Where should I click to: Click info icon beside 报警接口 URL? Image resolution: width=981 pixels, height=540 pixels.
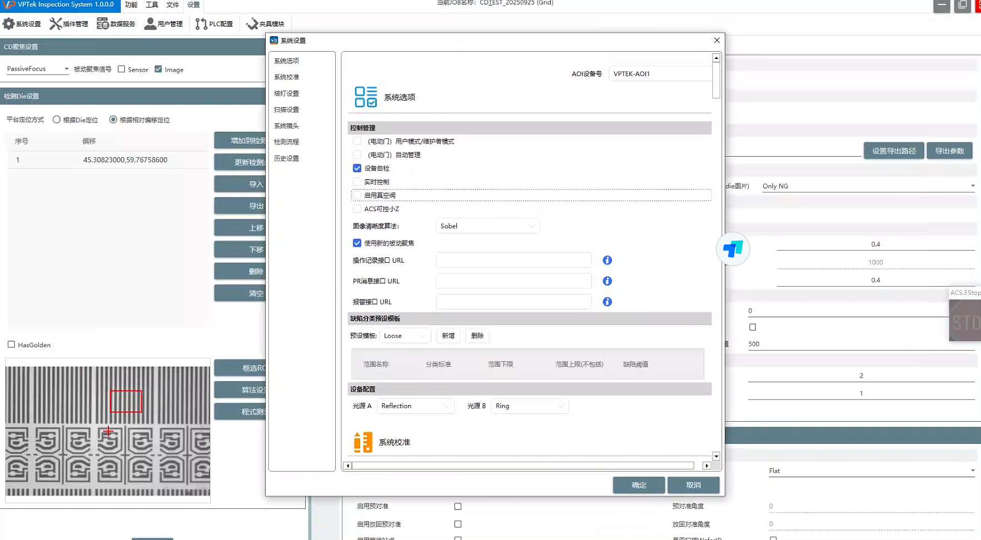(x=607, y=302)
